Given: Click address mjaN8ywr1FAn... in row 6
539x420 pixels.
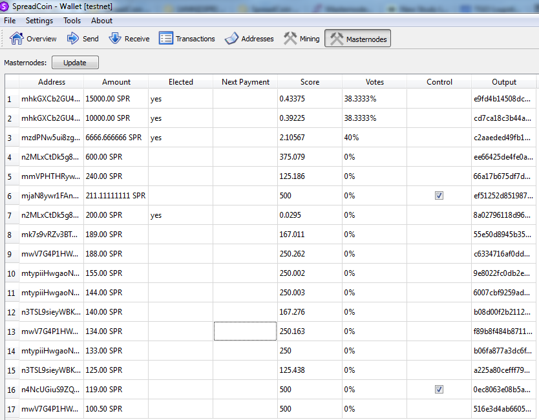Looking at the screenshot, I should point(52,196).
